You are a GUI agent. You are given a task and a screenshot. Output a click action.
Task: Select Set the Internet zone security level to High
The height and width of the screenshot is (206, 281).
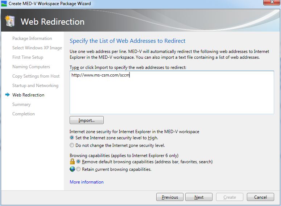(x=72, y=138)
